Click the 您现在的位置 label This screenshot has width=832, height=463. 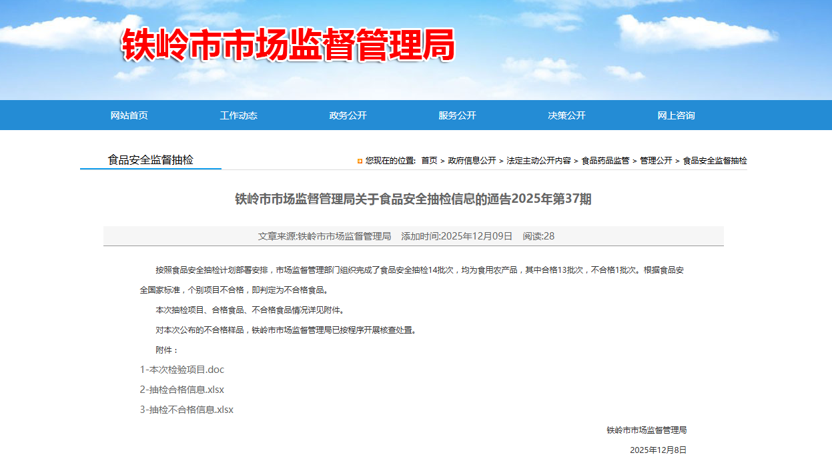(x=390, y=161)
